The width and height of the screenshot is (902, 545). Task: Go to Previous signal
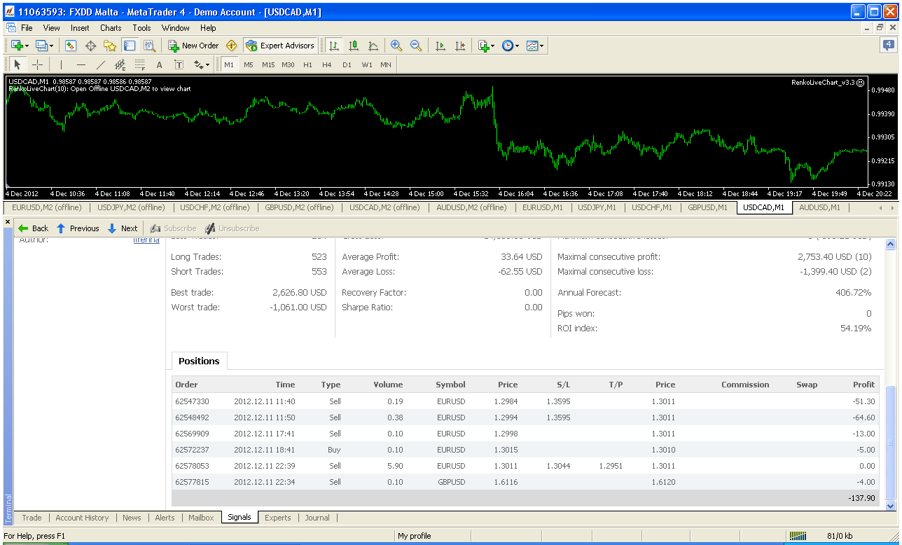click(78, 228)
